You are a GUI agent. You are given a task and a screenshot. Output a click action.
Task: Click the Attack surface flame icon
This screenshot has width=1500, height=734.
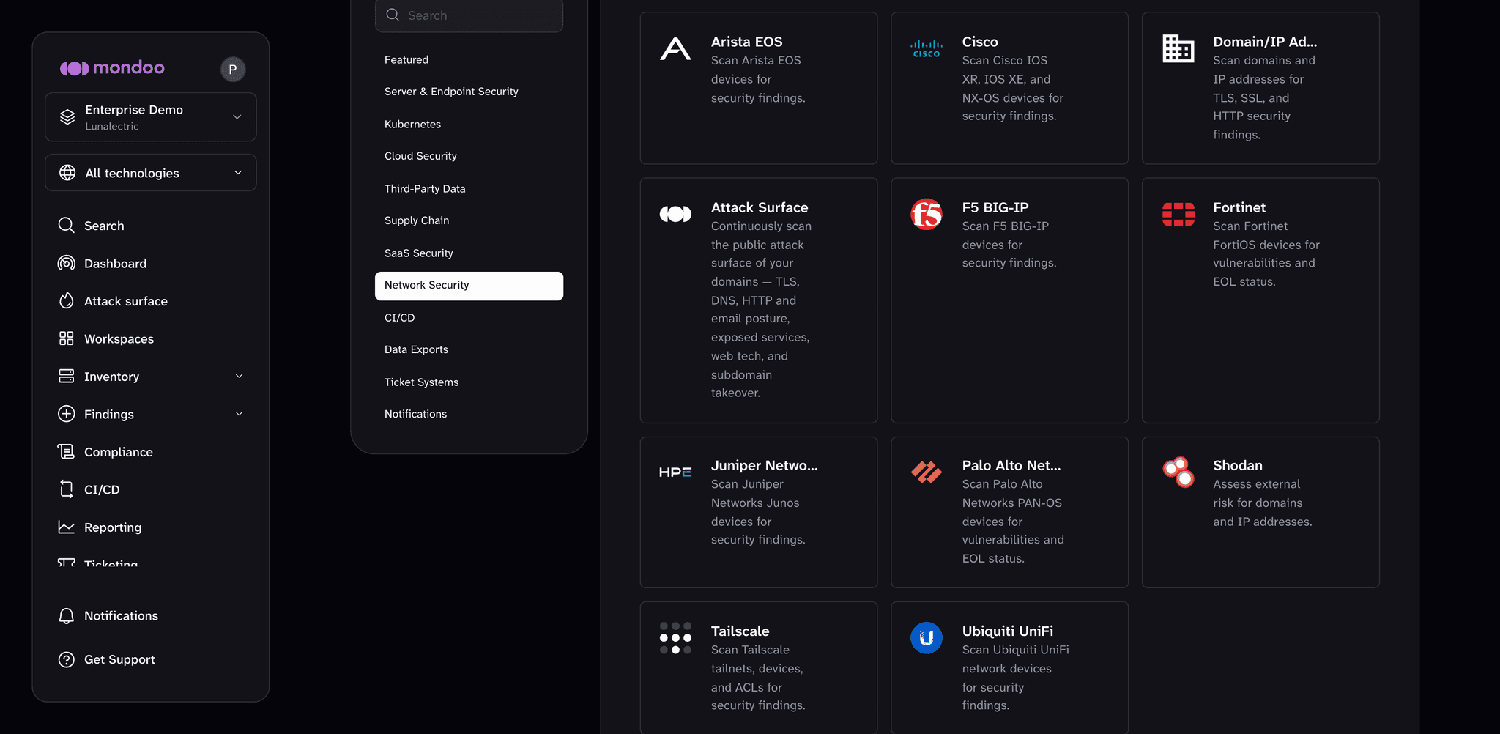point(66,301)
